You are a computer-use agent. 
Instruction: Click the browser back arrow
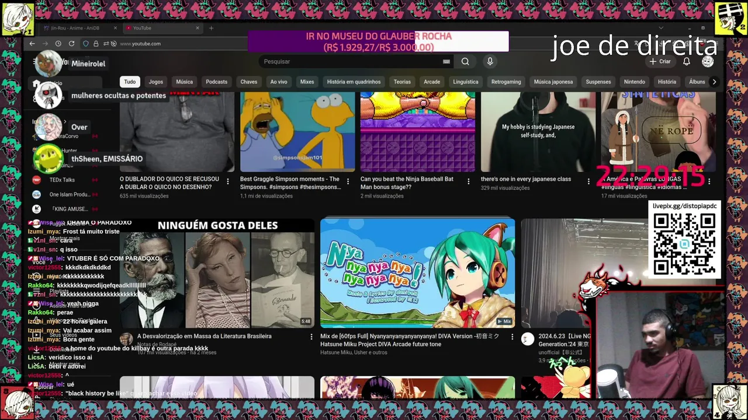pyautogui.click(x=32, y=44)
